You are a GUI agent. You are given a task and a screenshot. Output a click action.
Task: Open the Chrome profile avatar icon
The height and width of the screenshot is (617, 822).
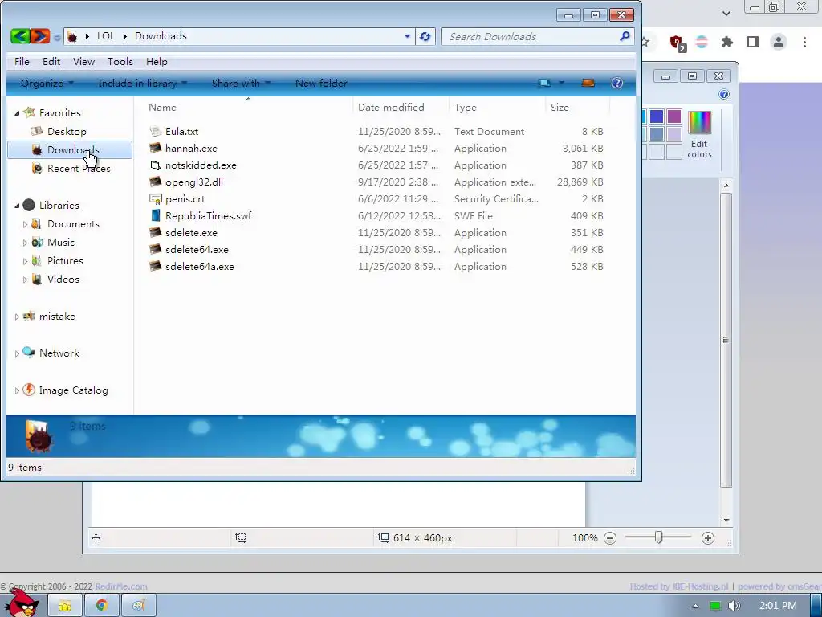coord(778,42)
